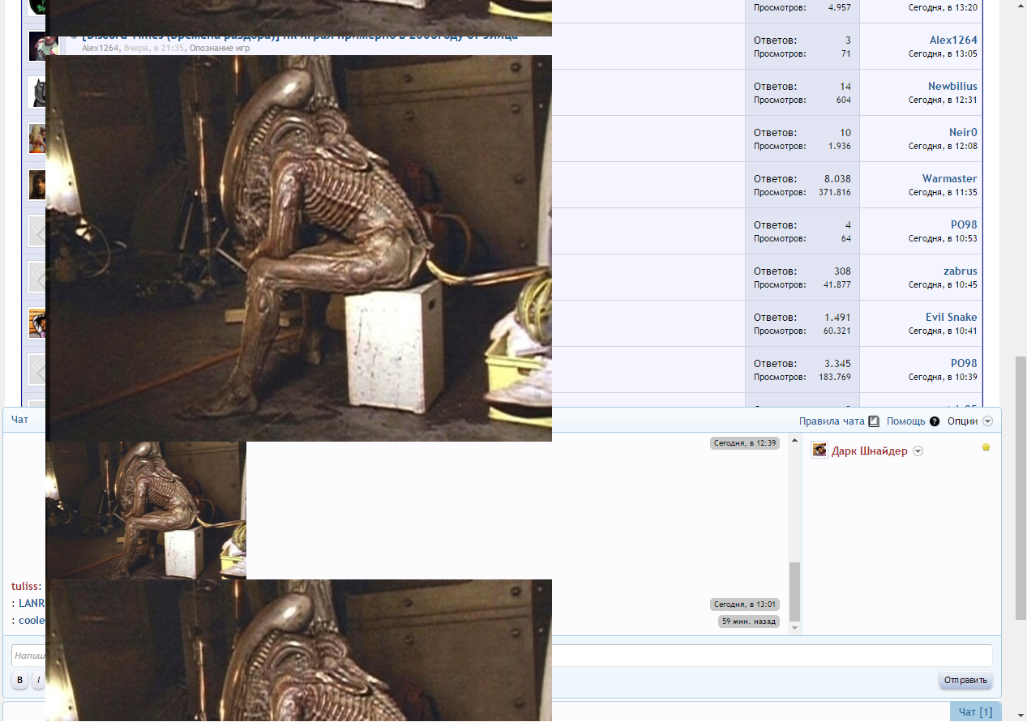Click the chat messages scrollbar thumb
Viewport: 1027px width, 722px height.
(795, 591)
